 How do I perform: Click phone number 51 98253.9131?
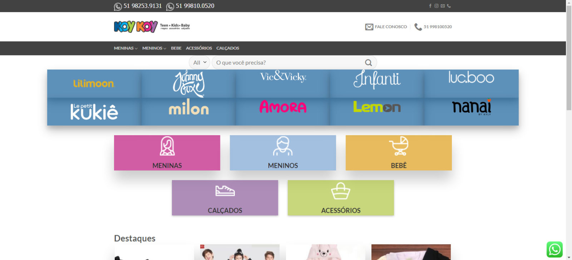143,6
